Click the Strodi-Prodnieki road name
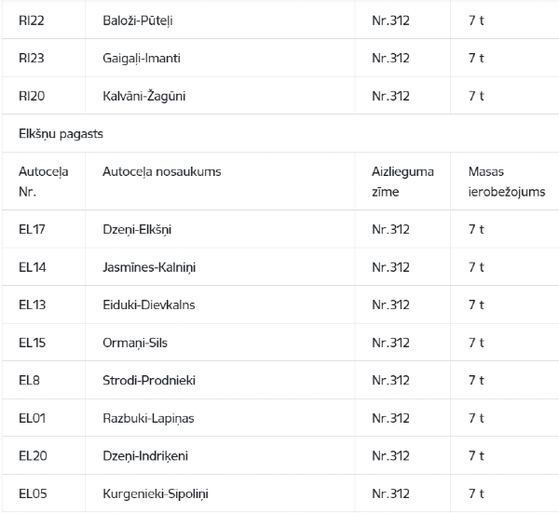Image resolution: width=559 pixels, height=513 pixels. pyautogui.click(x=149, y=381)
